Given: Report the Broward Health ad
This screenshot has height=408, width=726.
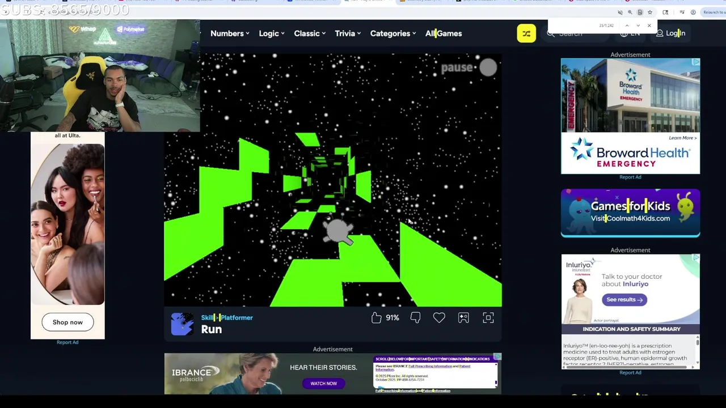Looking at the screenshot, I should pyautogui.click(x=630, y=177).
